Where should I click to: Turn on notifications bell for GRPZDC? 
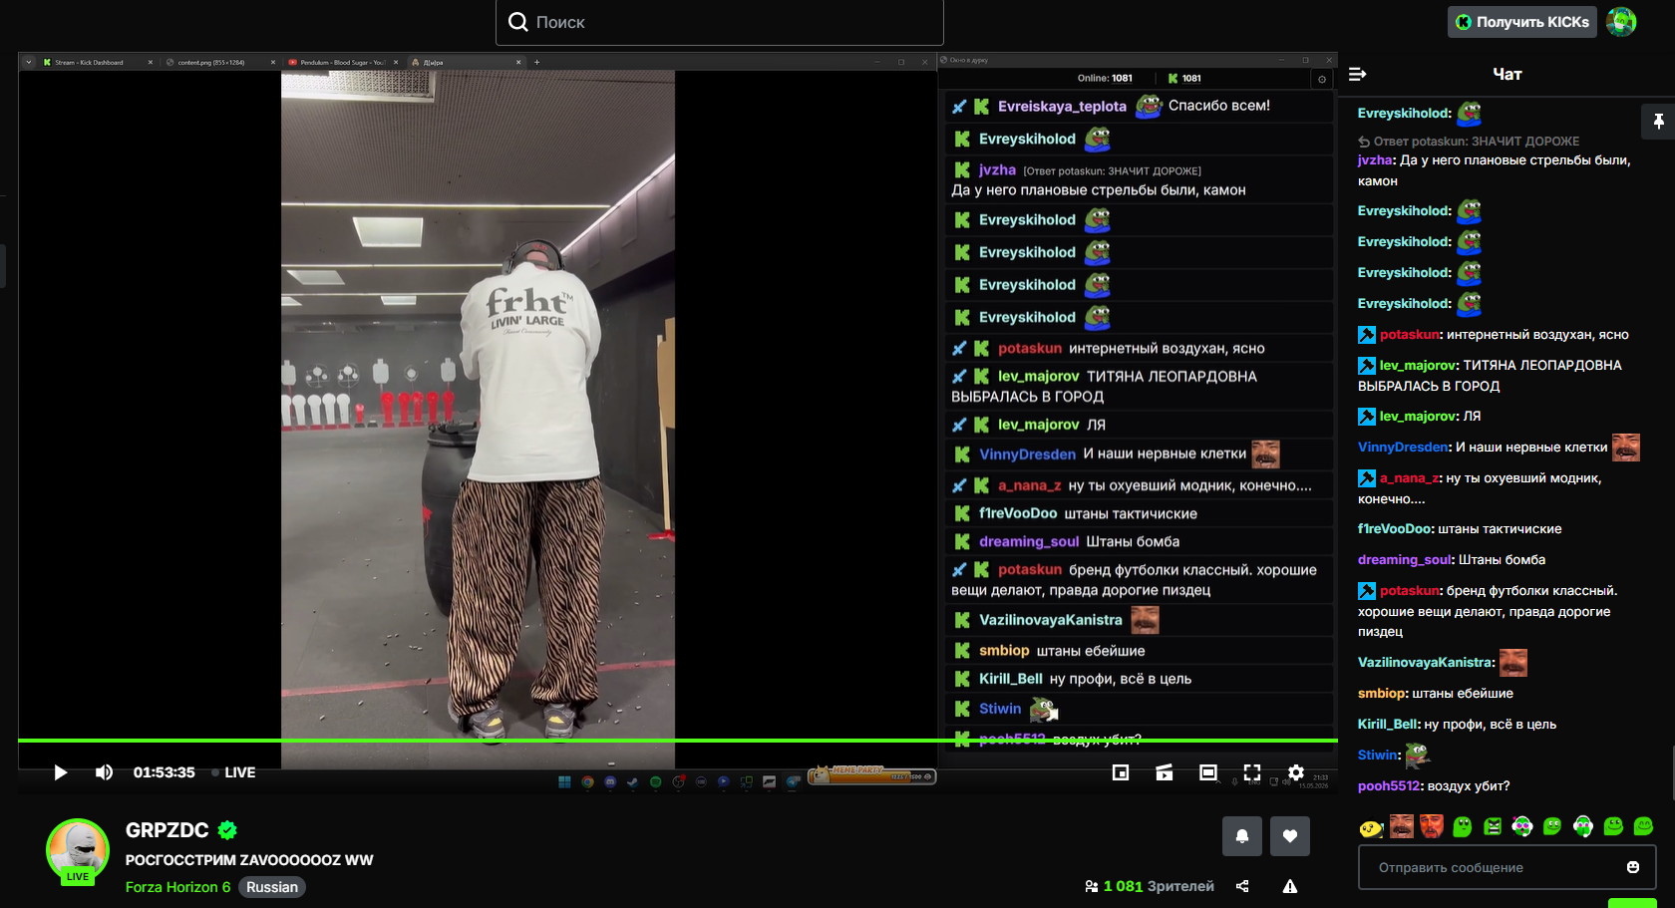pos(1242,836)
